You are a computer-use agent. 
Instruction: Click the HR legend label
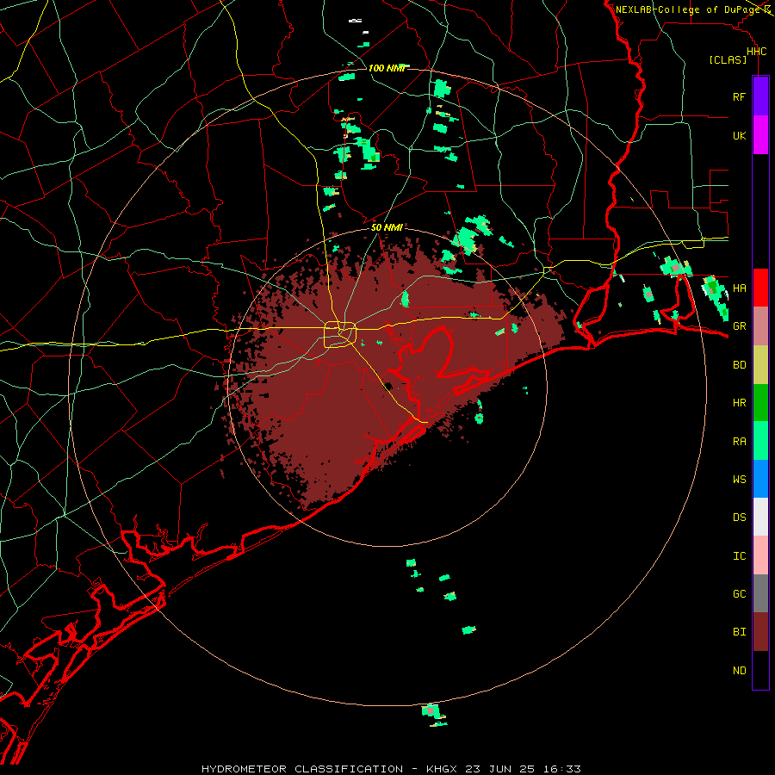[x=739, y=403]
